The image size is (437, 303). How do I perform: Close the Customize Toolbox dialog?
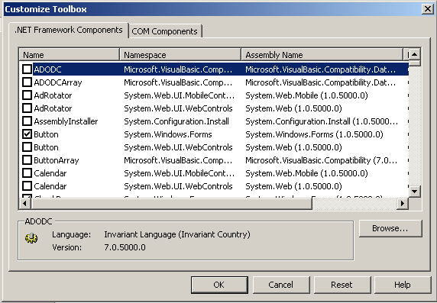428,9
